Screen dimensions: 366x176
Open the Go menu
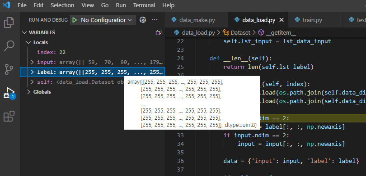pos(105,5)
